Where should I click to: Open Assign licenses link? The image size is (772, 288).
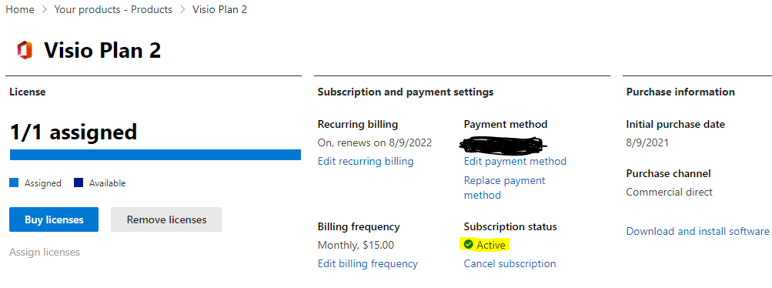click(x=45, y=252)
